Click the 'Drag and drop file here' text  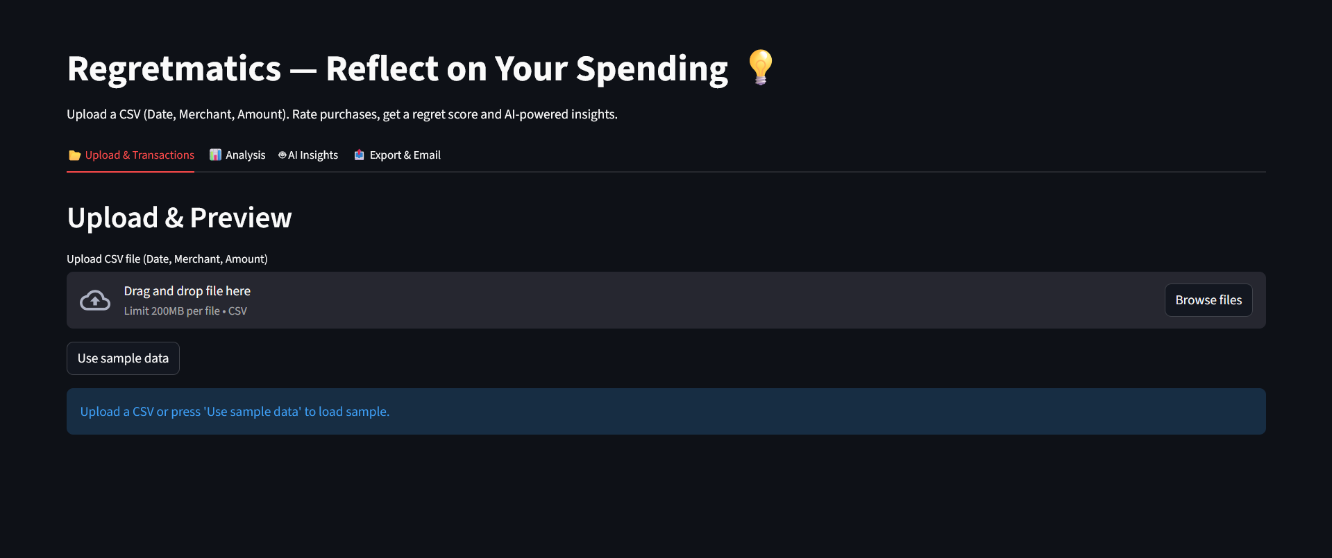pyautogui.click(x=187, y=291)
